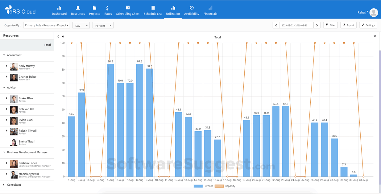Viewport: 381px width, 194px height.
Task: Open the Dashboard icon in navbar
Action: pyautogui.click(x=59, y=8)
